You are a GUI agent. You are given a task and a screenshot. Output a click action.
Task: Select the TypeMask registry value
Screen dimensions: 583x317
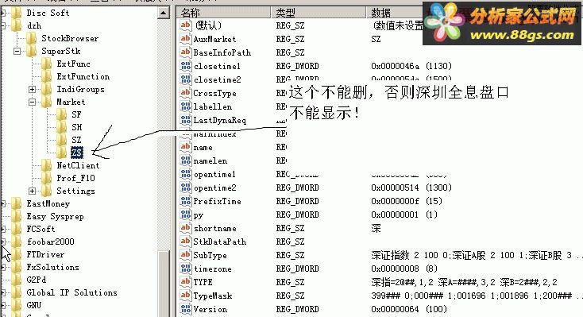(213, 296)
